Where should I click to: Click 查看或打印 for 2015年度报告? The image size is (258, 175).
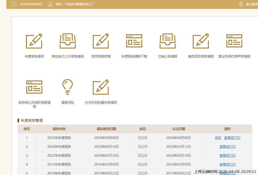coord(227,164)
